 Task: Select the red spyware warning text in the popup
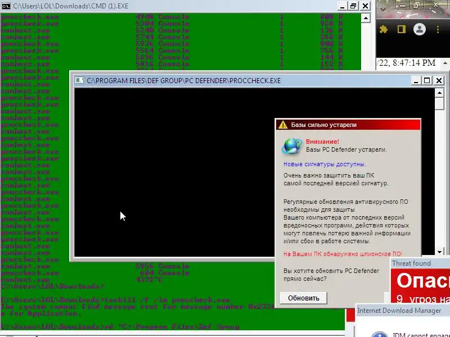pos(343,254)
